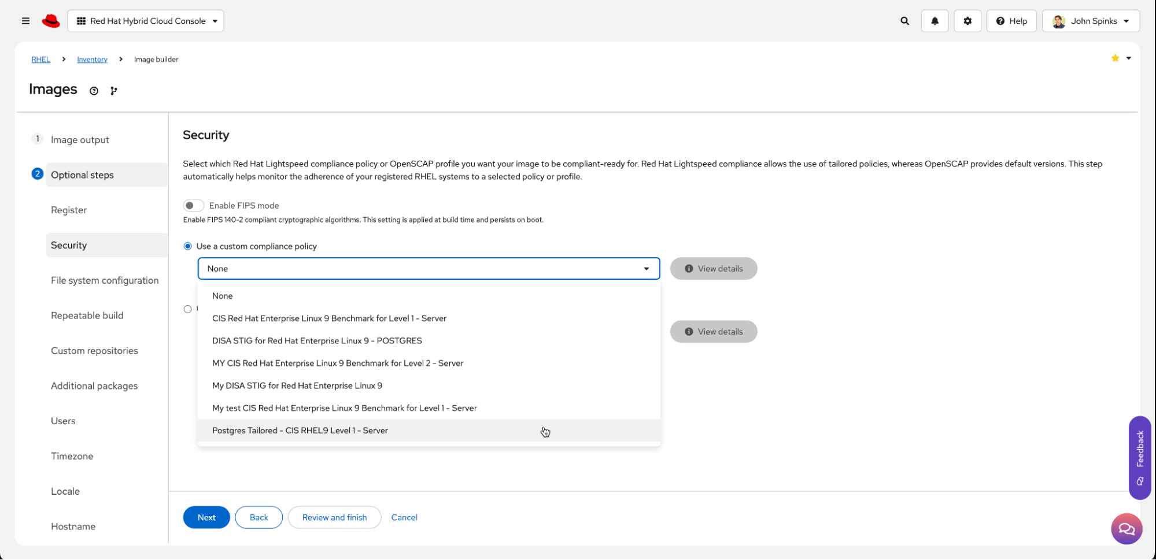Click the favorite star icon
This screenshot has height=560, width=1156.
(1115, 58)
